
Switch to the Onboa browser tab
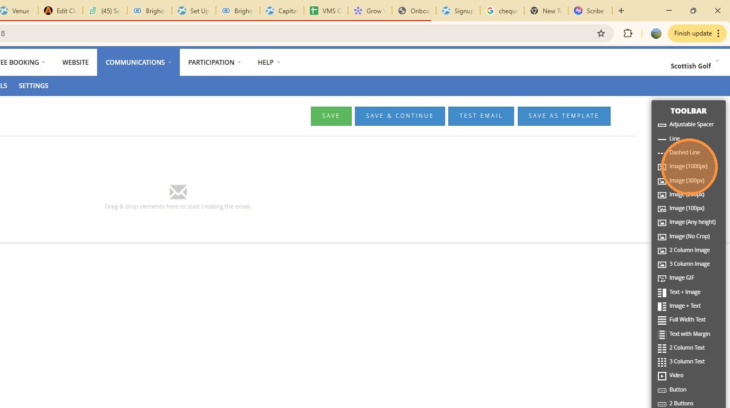click(x=413, y=11)
